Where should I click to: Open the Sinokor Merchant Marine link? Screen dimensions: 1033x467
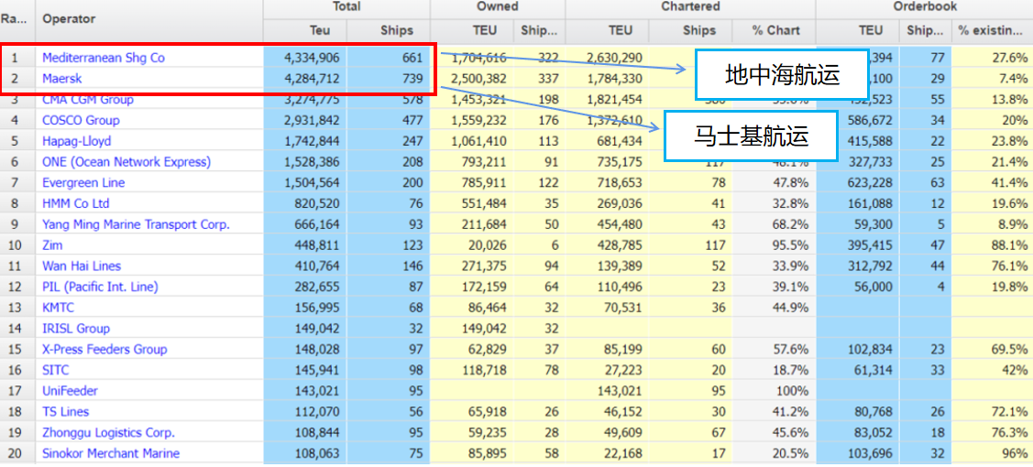click(x=110, y=453)
